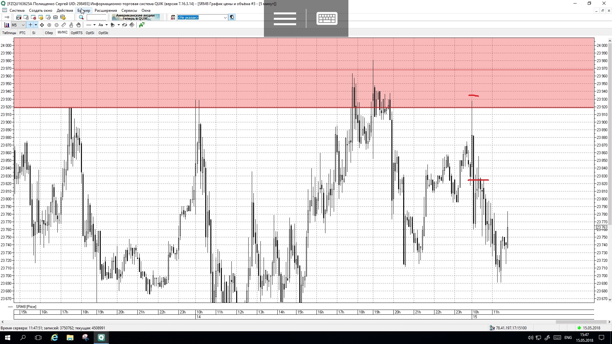Click the American stocks QUIK banner
Screen dimensions: 612x344
click(135, 17)
